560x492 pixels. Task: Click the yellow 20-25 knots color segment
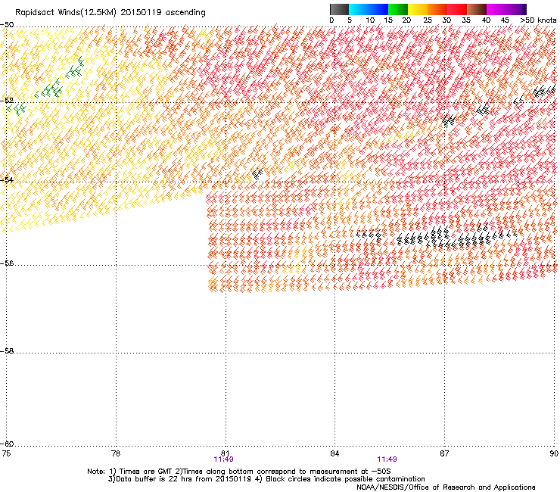click(418, 9)
